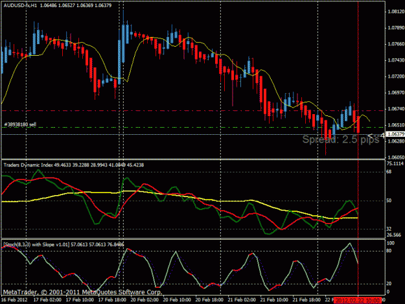The image size is (405, 304).
Task: Click the 26.566 value on TDI scale
Action: click(394, 235)
